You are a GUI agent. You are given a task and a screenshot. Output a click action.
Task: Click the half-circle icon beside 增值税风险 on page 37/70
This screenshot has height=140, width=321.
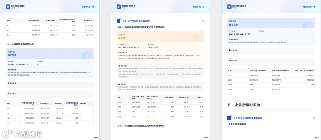(203, 7)
